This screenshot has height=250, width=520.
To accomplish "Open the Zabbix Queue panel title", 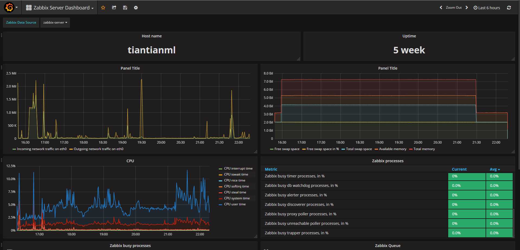I will tap(387, 246).
